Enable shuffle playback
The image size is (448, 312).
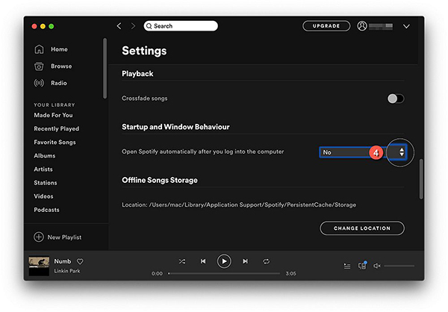point(182,261)
